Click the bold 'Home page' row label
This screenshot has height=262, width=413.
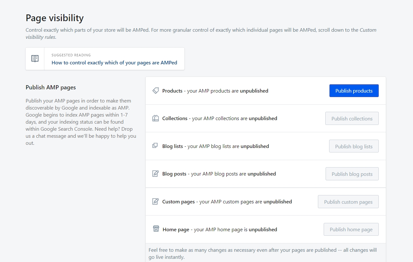pos(176,229)
